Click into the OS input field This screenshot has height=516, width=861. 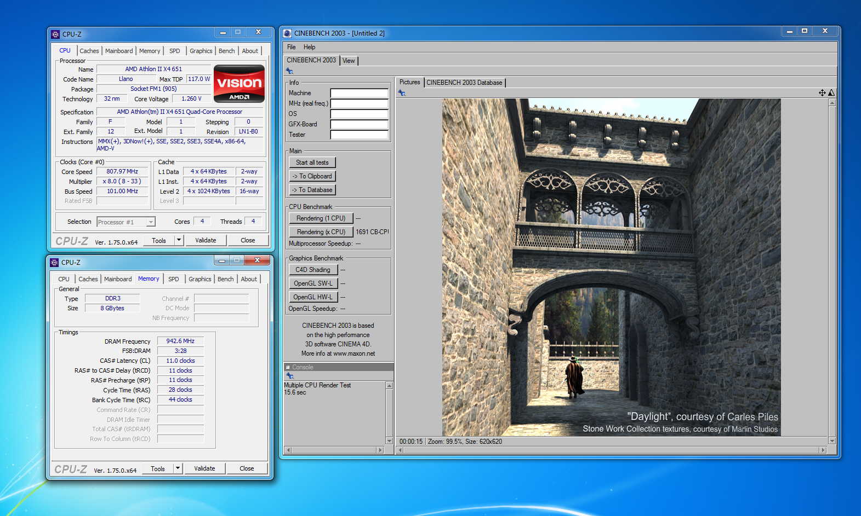[360, 114]
